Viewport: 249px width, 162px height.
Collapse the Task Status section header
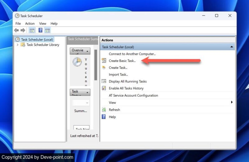point(88,93)
